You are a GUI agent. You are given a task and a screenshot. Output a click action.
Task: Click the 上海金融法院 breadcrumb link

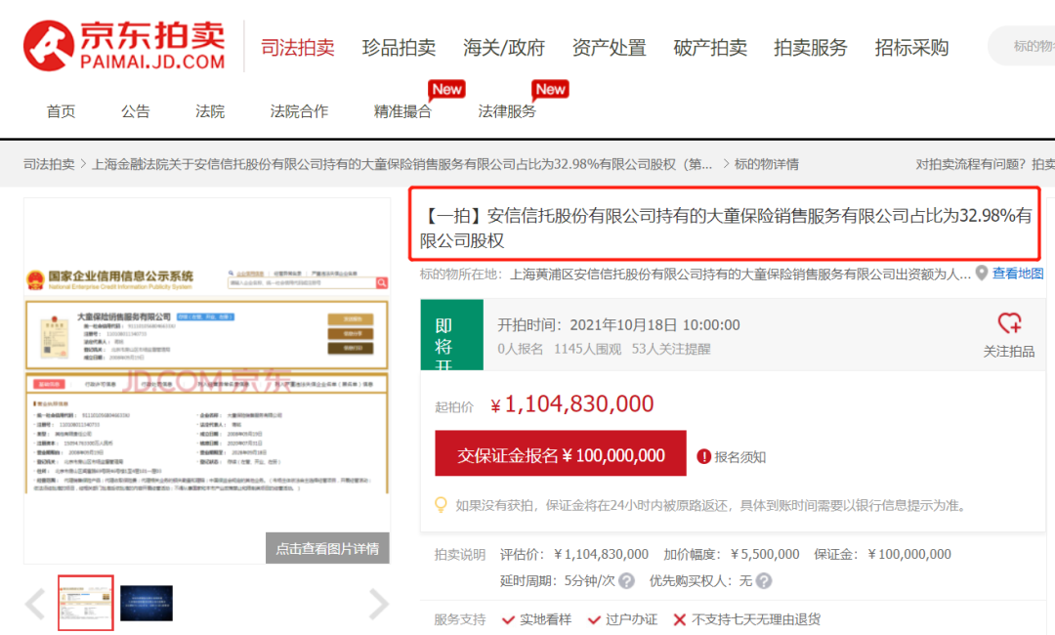pos(401,164)
